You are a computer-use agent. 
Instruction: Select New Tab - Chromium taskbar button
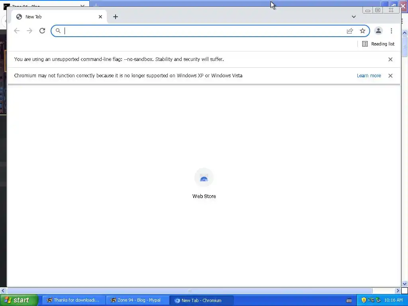201,300
